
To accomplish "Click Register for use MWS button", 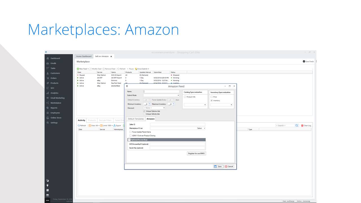I will (197, 153).
